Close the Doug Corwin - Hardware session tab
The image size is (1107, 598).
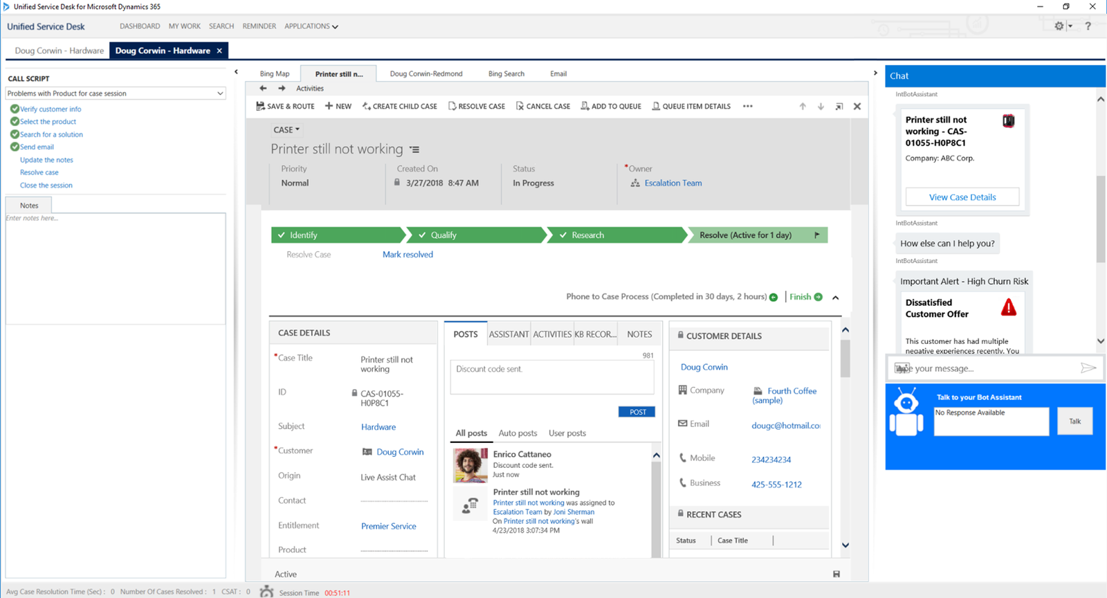click(219, 51)
